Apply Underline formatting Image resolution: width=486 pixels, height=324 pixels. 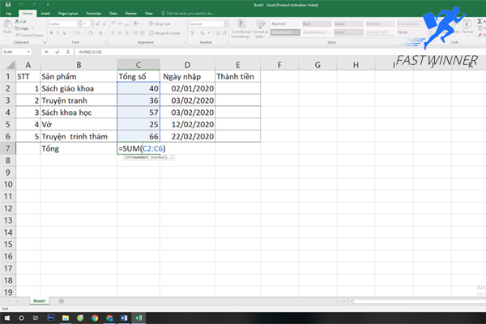pos(65,33)
